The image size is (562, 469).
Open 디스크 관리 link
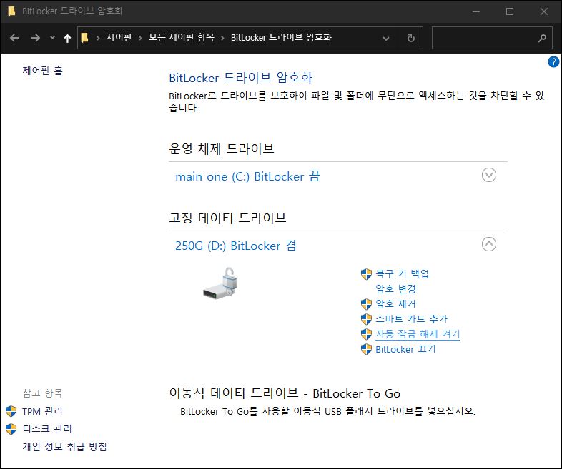(x=47, y=429)
